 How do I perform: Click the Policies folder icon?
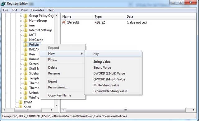click(x=25, y=45)
